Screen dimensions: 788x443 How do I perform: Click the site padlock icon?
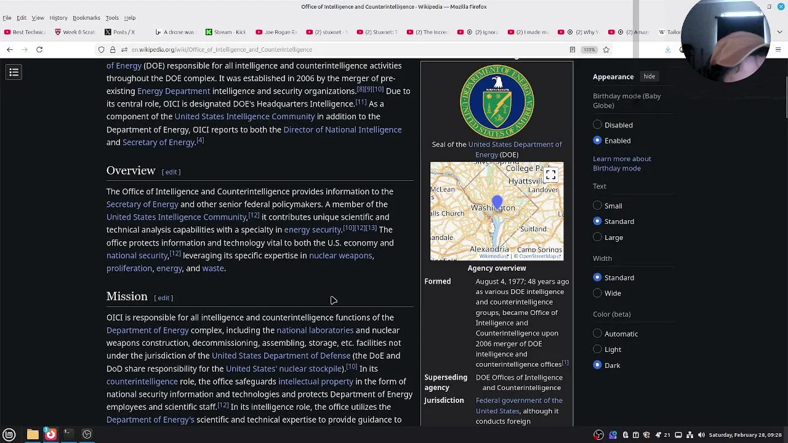[113, 49]
